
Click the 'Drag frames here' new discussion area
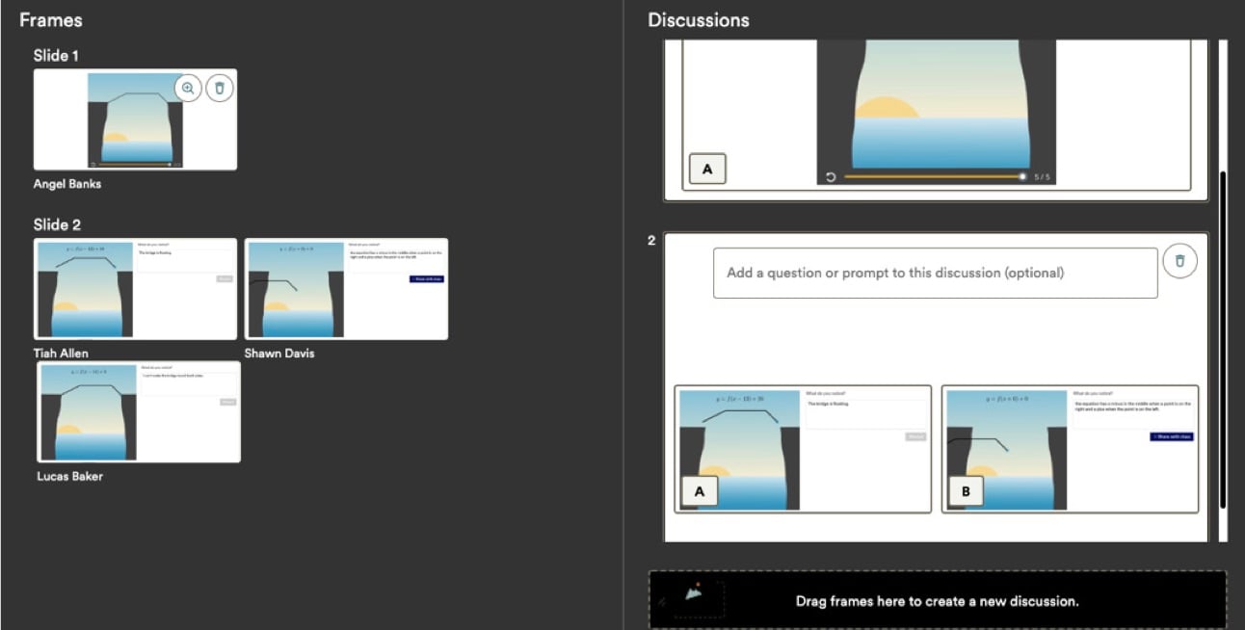[x=937, y=601]
